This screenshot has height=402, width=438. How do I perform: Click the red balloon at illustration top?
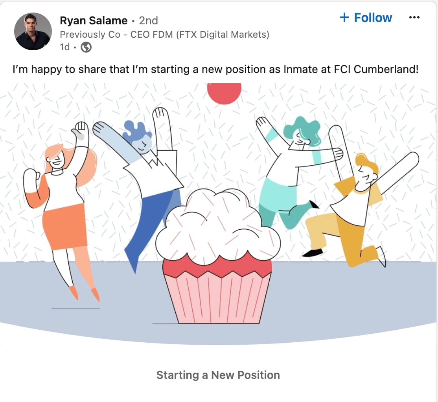click(224, 93)
